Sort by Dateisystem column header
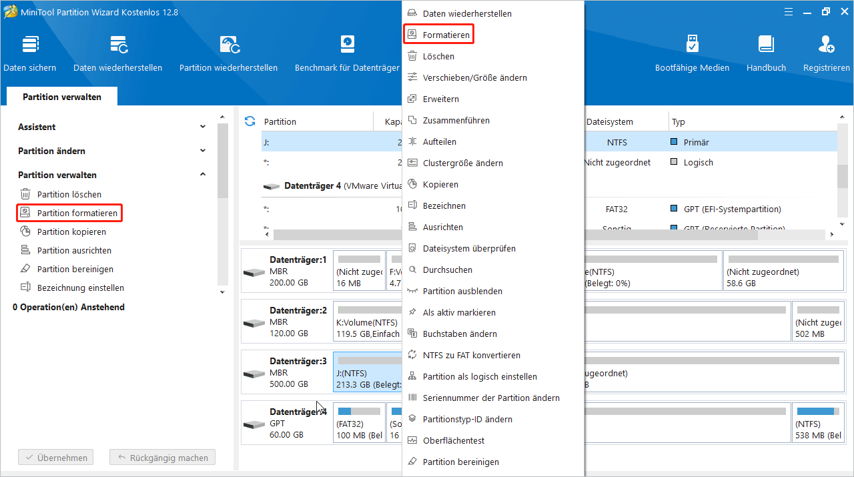Viewport: 854px width, 477px height. click(610, 122)
